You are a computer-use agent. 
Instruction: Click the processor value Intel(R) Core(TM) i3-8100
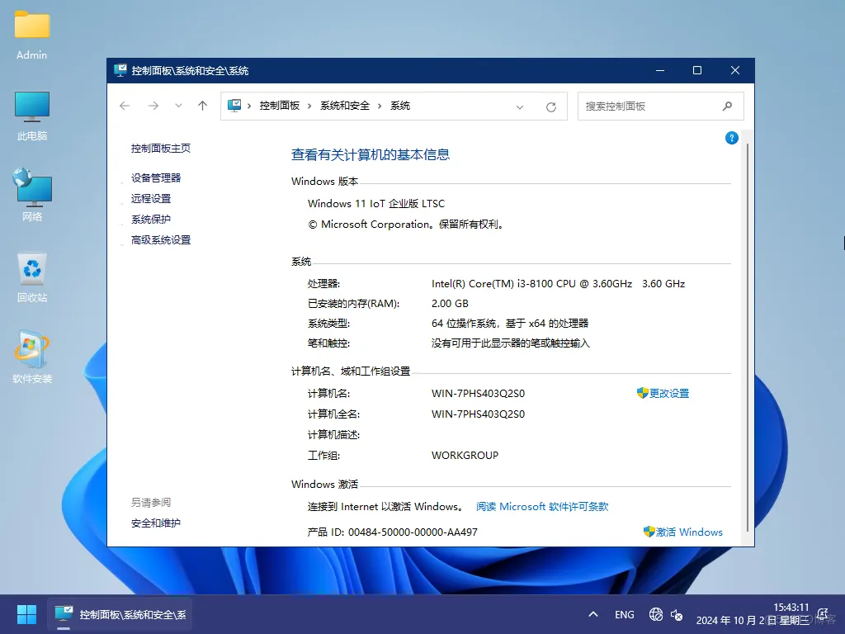click(559, 284)
